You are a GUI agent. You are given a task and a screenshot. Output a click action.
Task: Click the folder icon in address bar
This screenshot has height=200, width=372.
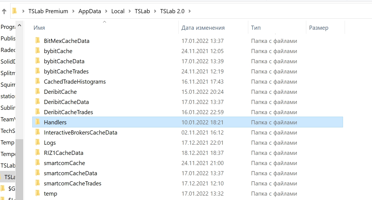point(15,11)
